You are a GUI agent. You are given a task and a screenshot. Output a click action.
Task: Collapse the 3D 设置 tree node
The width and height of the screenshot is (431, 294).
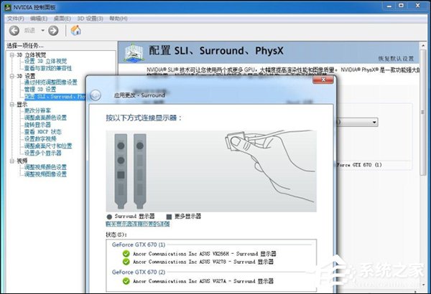coord(12,76)
